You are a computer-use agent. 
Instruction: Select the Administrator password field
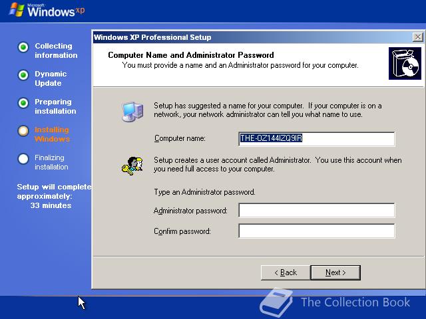coord(317,210)
